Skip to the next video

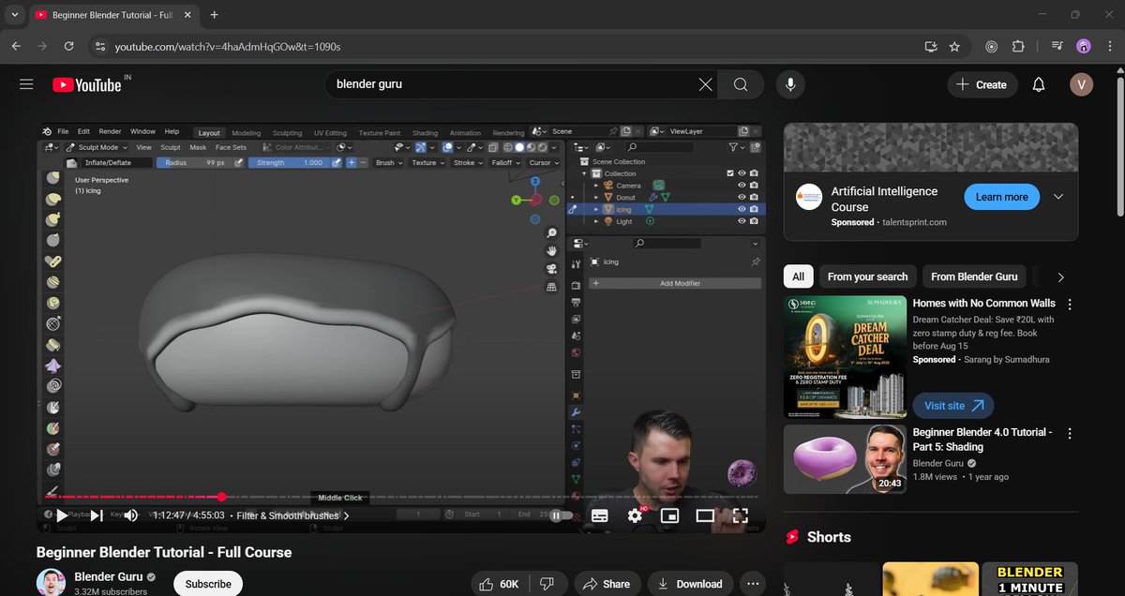coord(97,515)
